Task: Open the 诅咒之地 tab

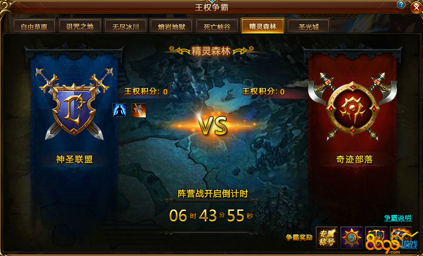Action: tap(80, 26)
